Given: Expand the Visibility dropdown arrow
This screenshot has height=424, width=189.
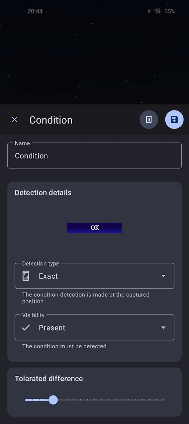Looking at the screenshot, I should [163, 328].
